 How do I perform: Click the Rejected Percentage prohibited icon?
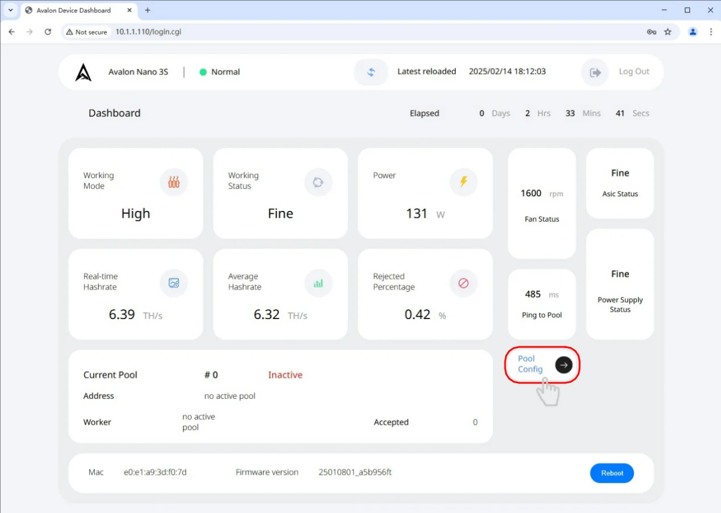(464, 283)
